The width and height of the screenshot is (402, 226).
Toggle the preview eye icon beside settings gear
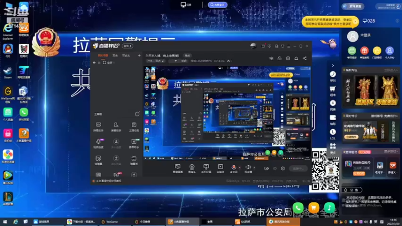275,168
